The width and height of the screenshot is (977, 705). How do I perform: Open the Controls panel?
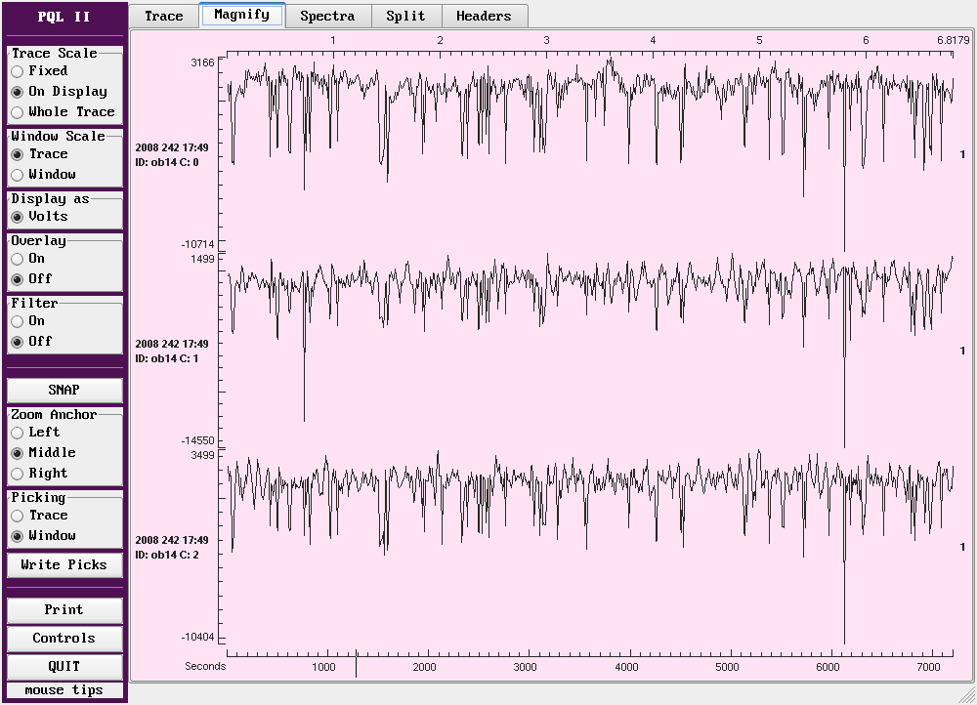[x=64, y=639]
